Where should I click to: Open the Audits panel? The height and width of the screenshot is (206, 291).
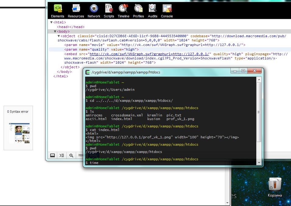[153, 10]
